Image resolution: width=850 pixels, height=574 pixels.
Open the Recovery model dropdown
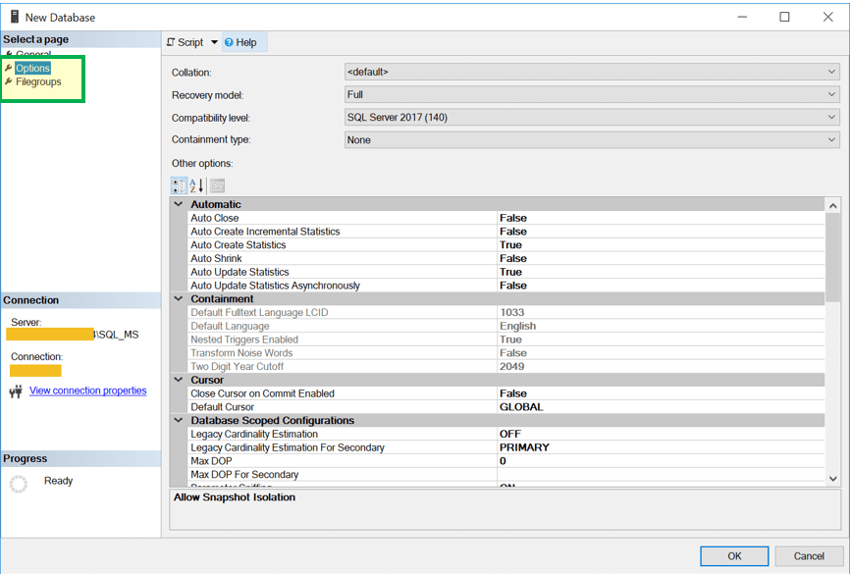831,94
